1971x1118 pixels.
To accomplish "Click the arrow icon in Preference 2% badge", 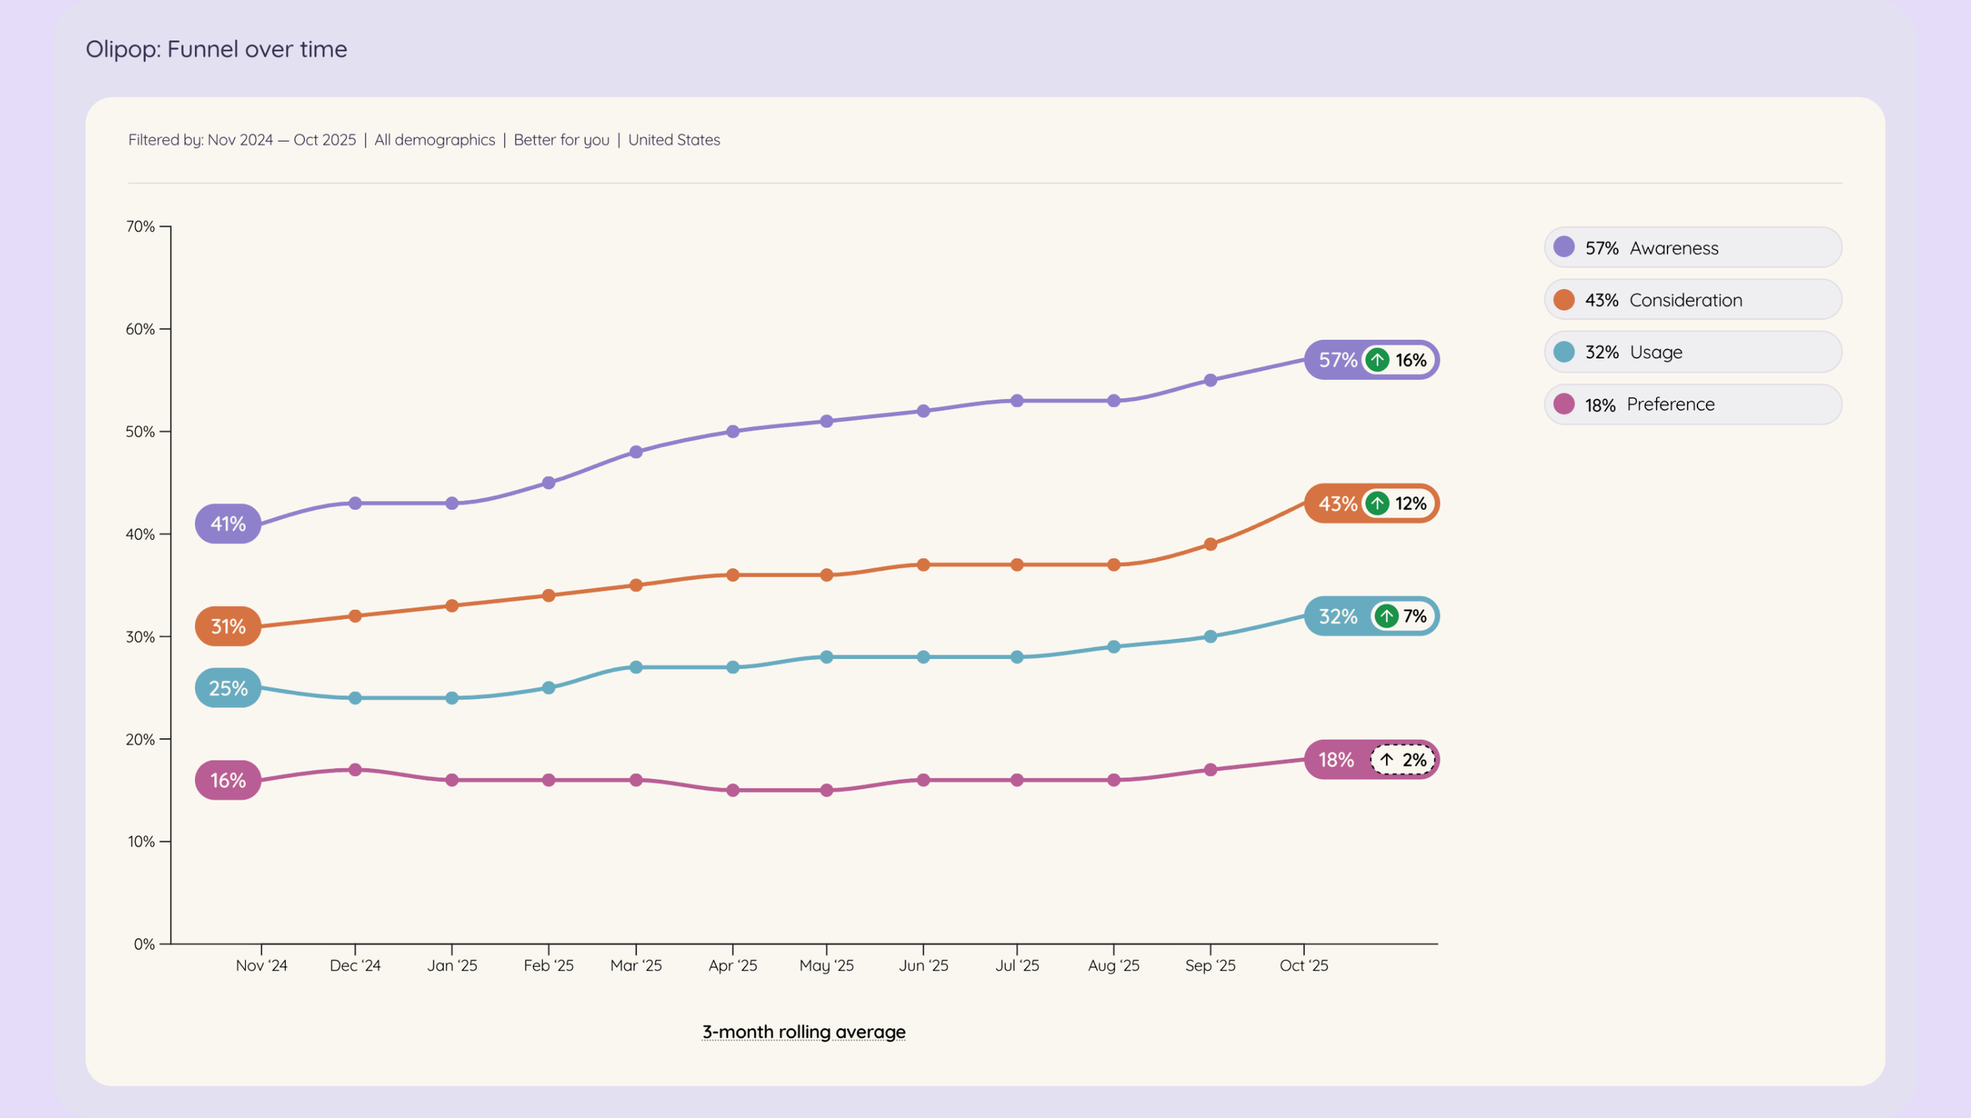I will tap(1386, 760).
